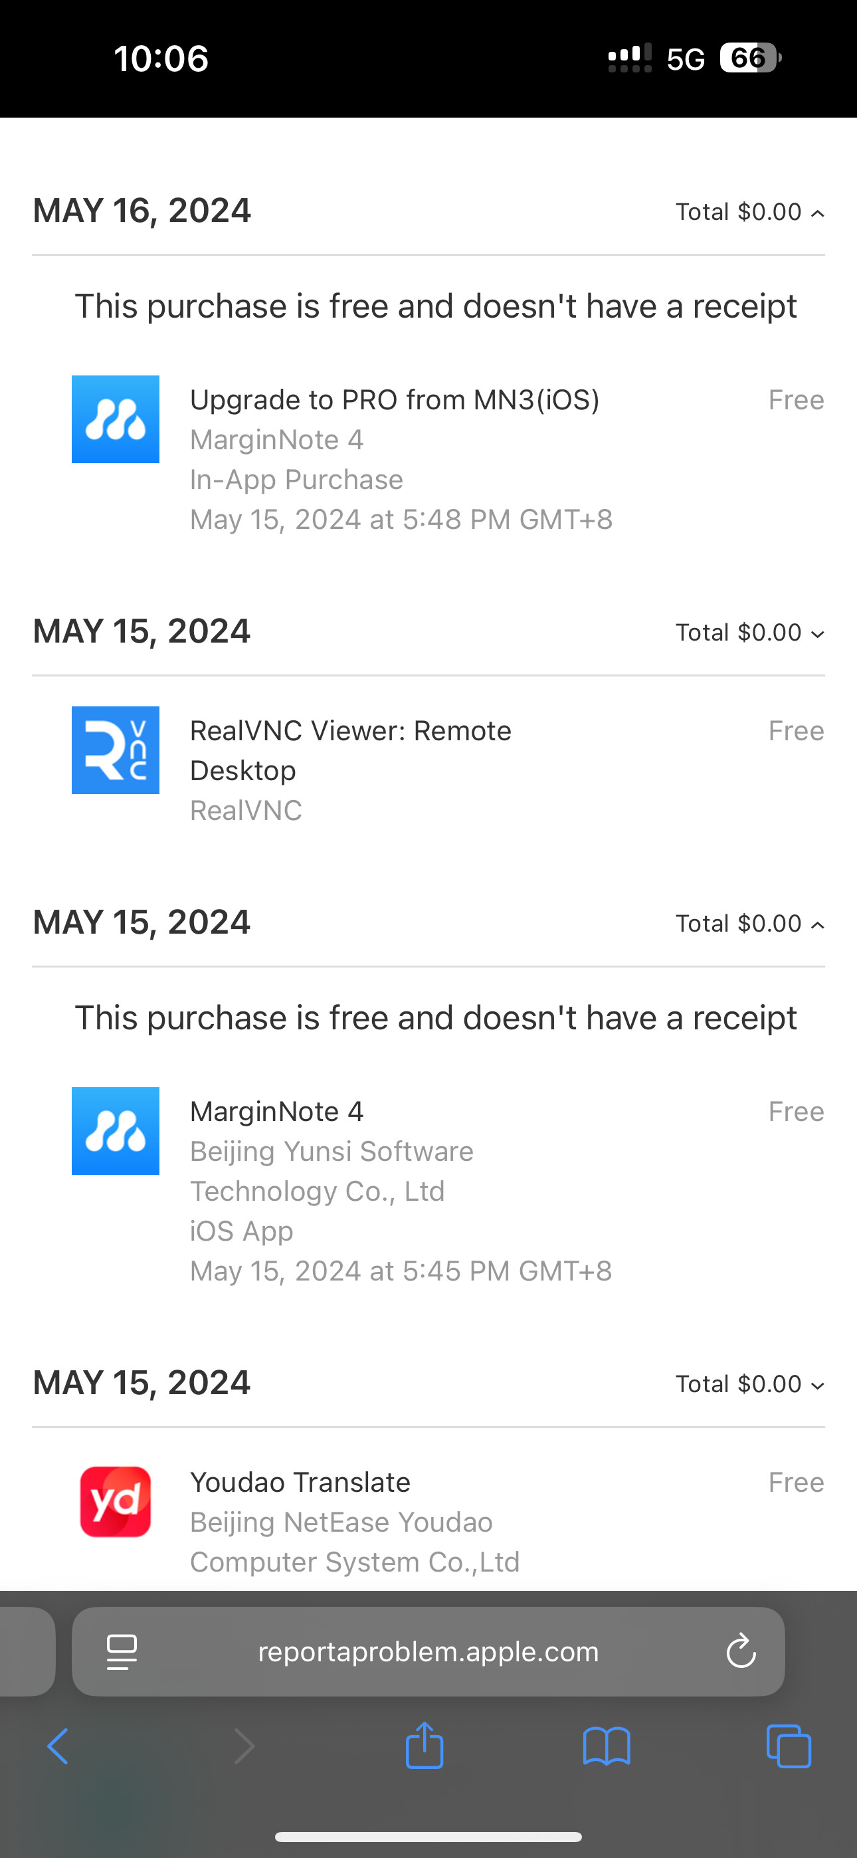Show the Safari tabs overview
Screen dimensions: 857x1858
[789, 1746]
